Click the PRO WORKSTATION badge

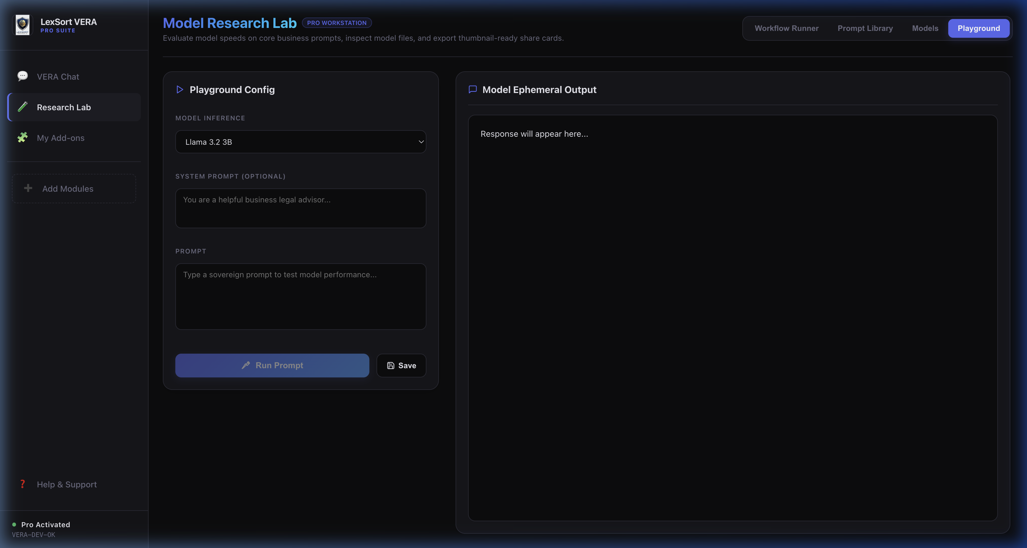pos(336,23)
